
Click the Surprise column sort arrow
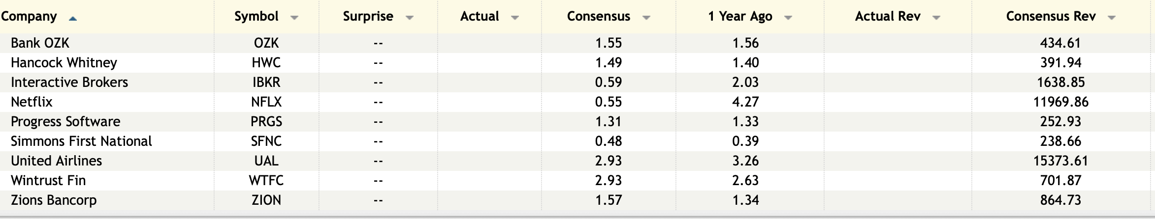(x=409, y=18)
